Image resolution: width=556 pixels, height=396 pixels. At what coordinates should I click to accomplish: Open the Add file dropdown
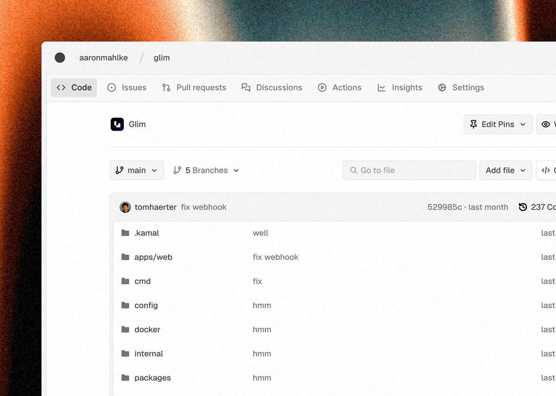tap(505, 170)
